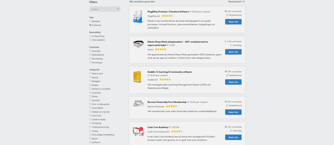
Task: Toggle the Overig category checkbox
Action: click(90, 131)
